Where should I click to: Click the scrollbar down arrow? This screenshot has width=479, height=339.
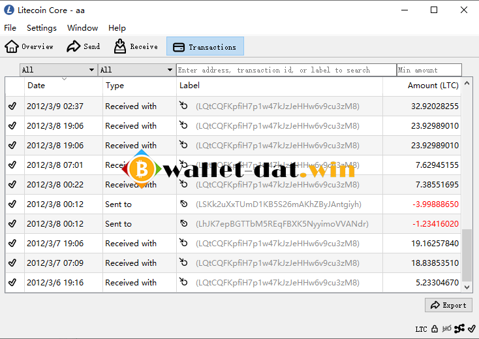tap(467, 287)
